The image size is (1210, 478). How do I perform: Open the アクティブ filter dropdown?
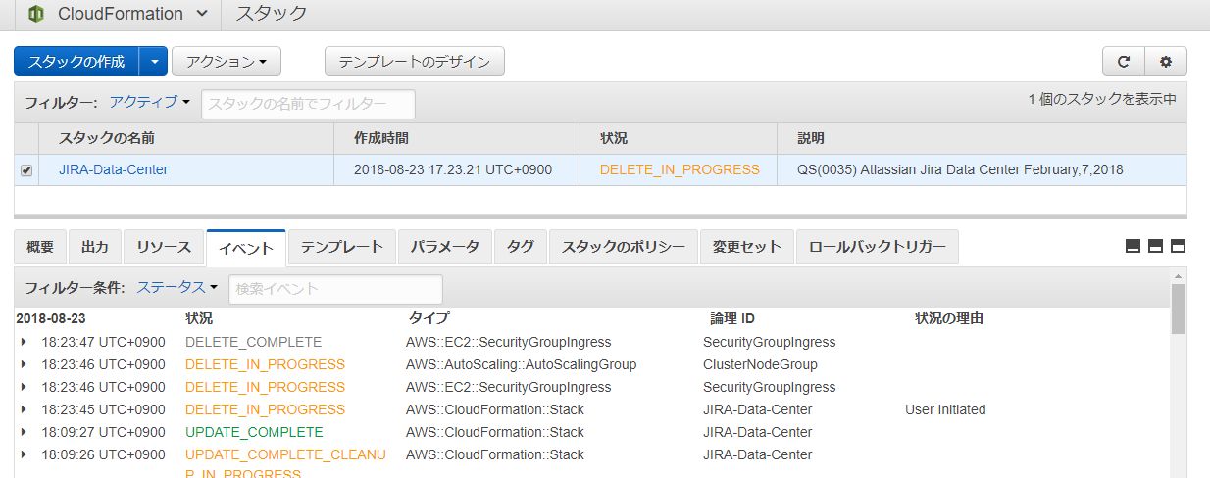[x=149, y=102]
